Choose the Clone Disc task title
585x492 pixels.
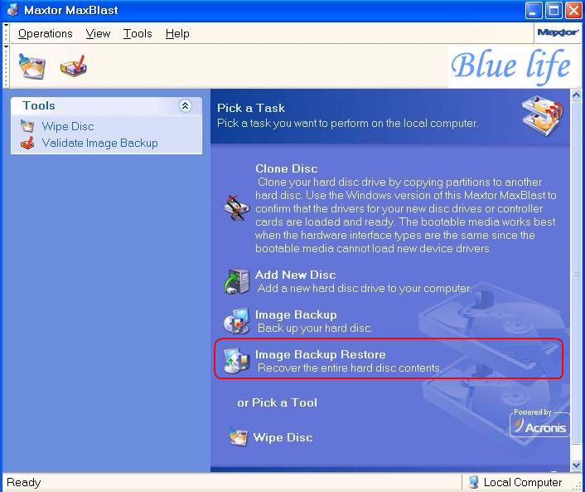click(x=286, y=168)
